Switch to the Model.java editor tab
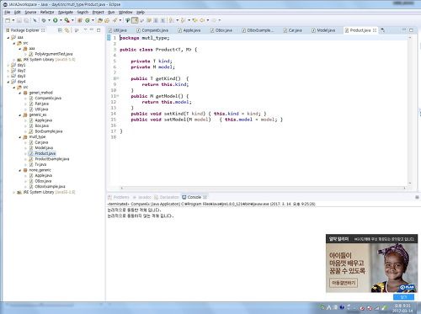The height and width of the screenshot is (314, 421). coord(323,30)
